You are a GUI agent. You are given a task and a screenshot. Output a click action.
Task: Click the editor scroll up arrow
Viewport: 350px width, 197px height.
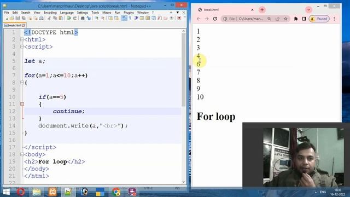tap(184, 31)
